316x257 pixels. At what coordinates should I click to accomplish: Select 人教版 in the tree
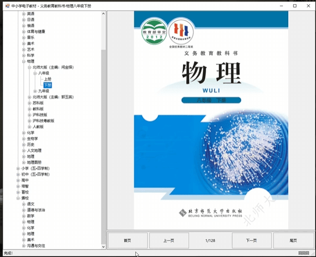pyautogui.click(x=38, y=127)
